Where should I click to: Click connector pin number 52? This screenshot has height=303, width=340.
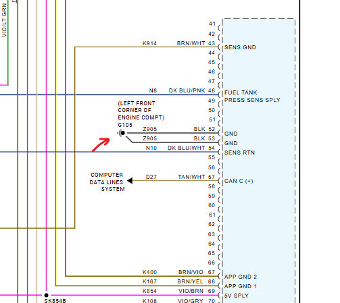pyautogui.click(x=212, y=129)
